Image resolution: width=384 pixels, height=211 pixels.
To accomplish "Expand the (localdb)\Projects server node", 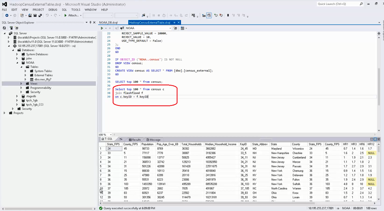I will coord(8,38).
